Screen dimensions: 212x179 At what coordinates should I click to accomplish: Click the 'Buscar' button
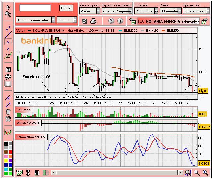pyautogui.click(x=66, y=8)
